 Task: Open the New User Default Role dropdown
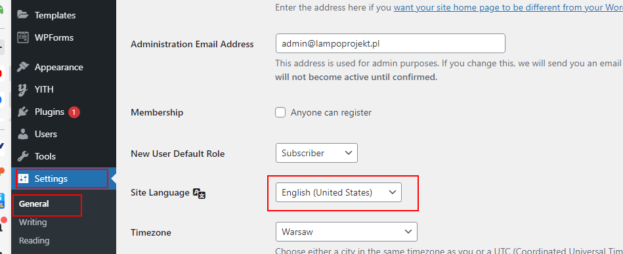[316, 153]
